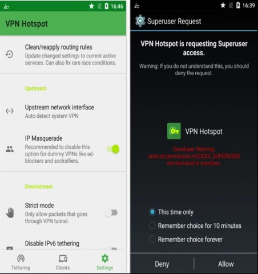Tap the Strict mode hand icon
The image size is (258, 274).
[10, 212]
